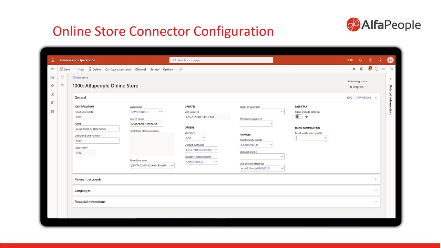
Task: Show filters with the funnel icon
Action: tap(62, 77)
